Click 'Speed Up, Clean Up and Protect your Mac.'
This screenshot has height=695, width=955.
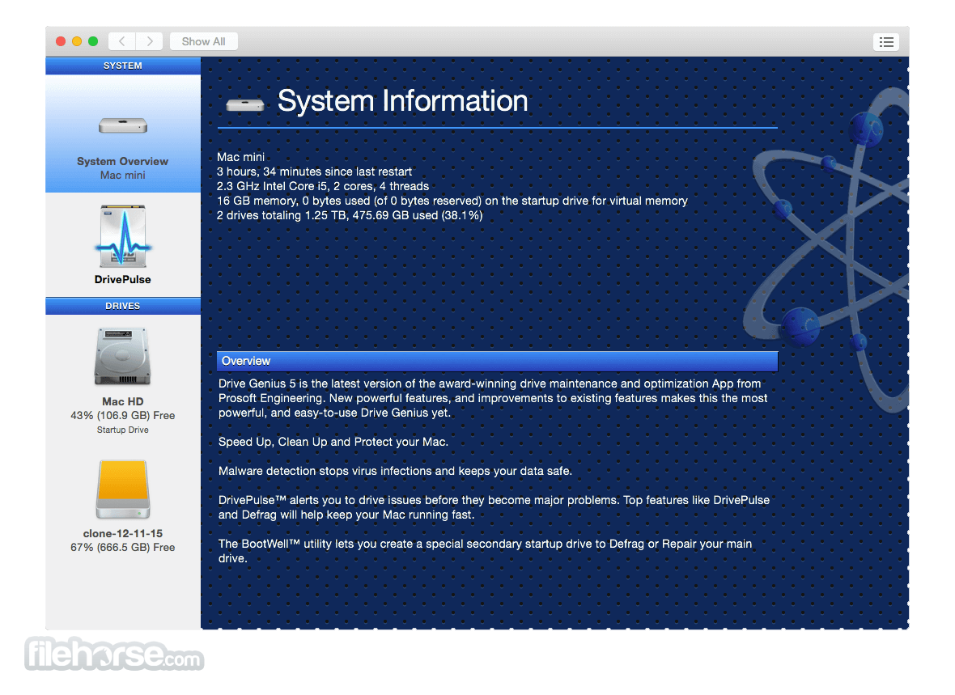tap(333, 443)
